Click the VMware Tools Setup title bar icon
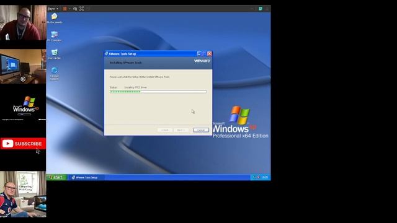The width and height of the screenshot is (397, 223). pos(106,54)
